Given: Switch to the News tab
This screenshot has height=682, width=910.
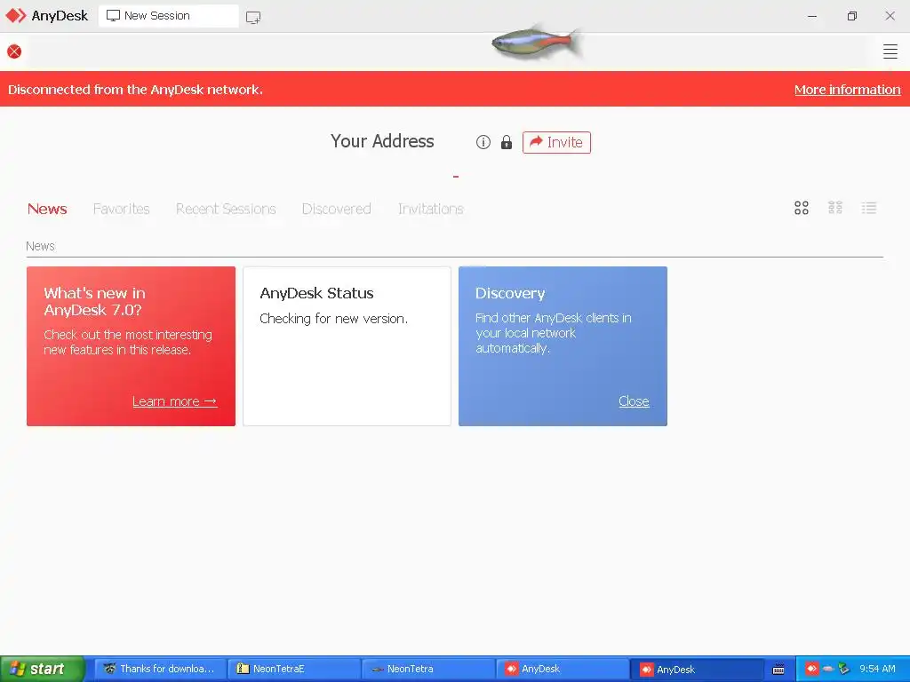Looking at the screenshot, I should [x=47, y=209].
